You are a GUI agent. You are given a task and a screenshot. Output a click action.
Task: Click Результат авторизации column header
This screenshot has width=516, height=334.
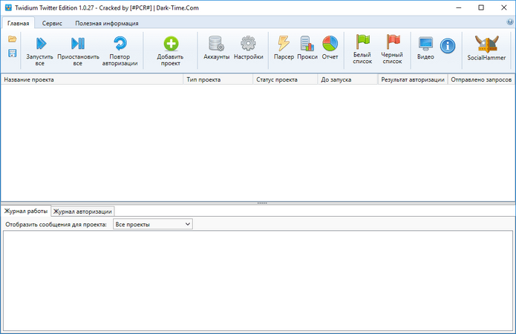(x=413, y=79)
